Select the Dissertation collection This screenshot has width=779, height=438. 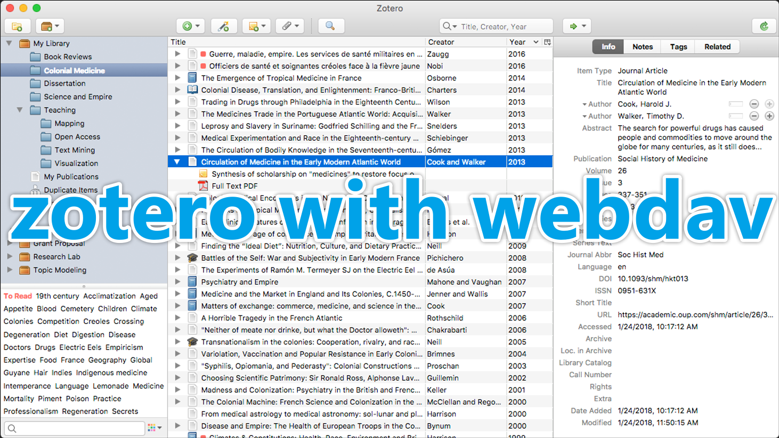click(x=64, y=83)
